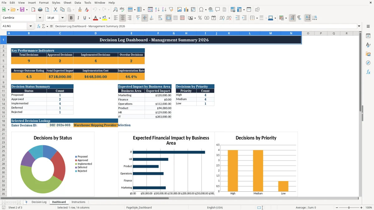Toggle Underline formatting
Screen dimensions: 374x210
click(85, 18)
